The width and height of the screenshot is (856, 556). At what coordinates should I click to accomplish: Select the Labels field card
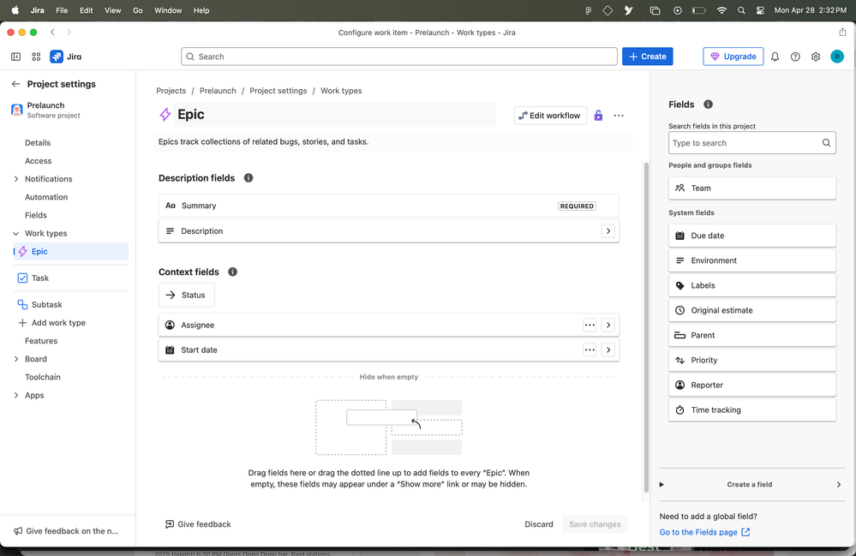tap(751, 285)
